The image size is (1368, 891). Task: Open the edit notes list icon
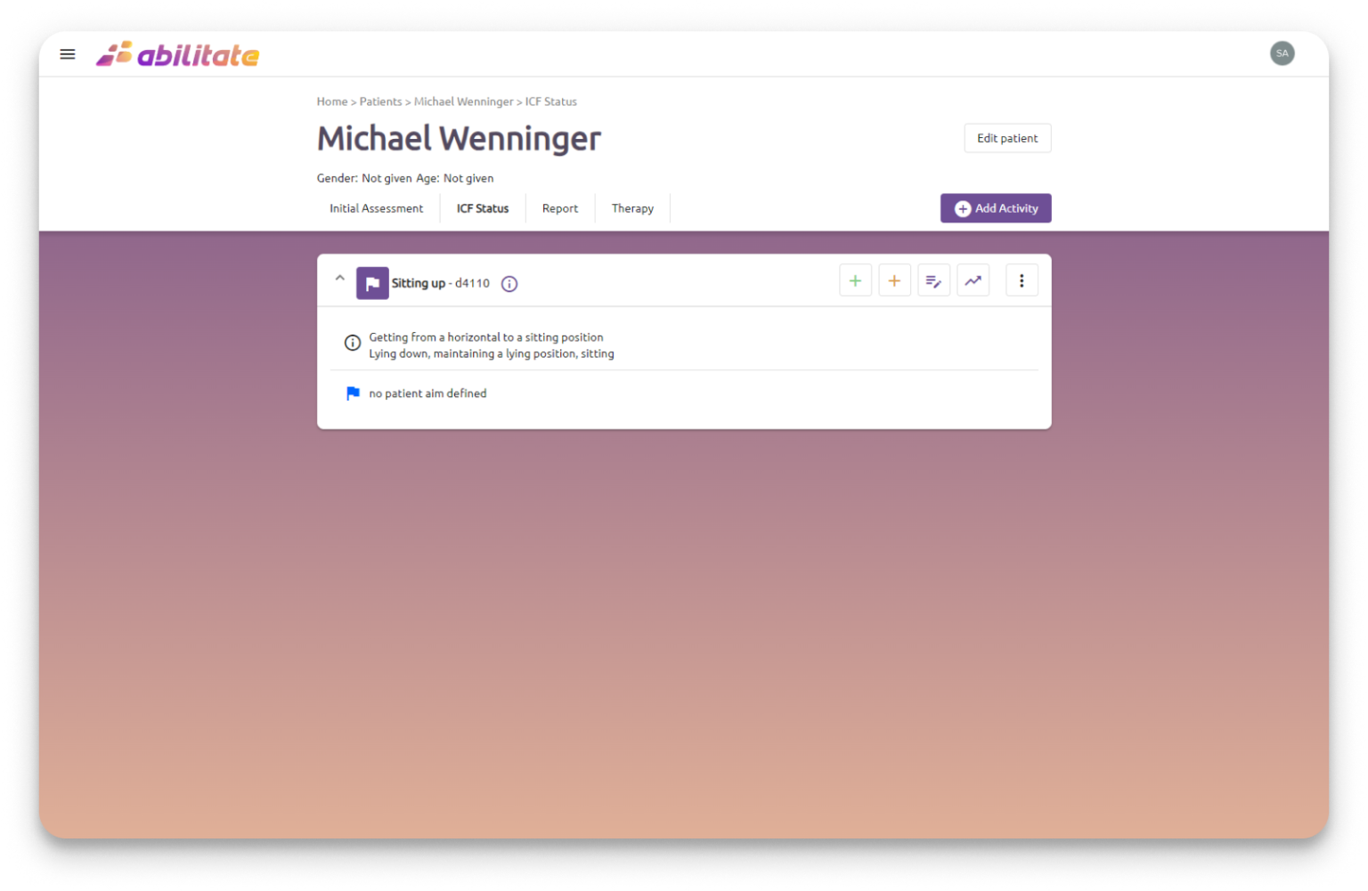point(933,281)
